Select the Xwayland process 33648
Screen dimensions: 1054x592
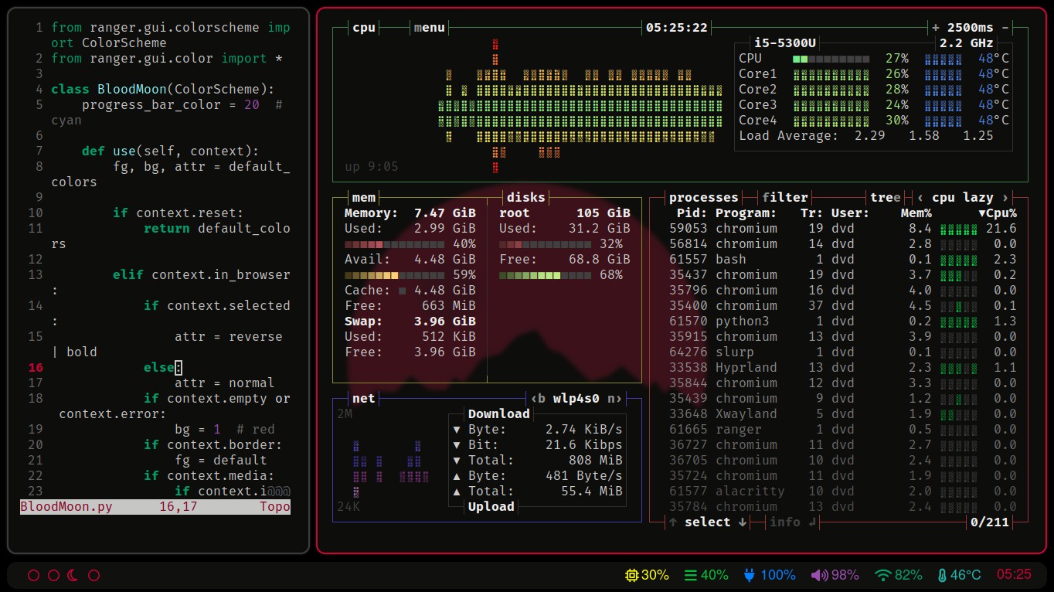[843, 413]
